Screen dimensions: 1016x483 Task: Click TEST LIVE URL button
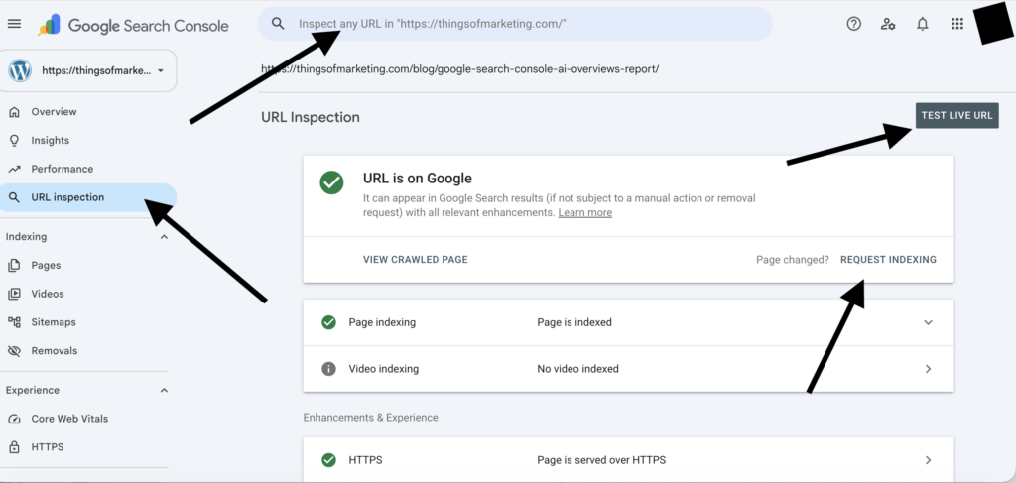click(x=957, y=116)
